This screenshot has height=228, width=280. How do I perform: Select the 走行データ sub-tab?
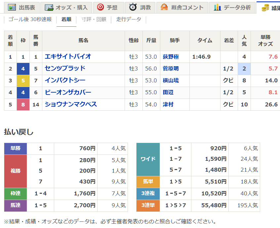pos(129,19)
